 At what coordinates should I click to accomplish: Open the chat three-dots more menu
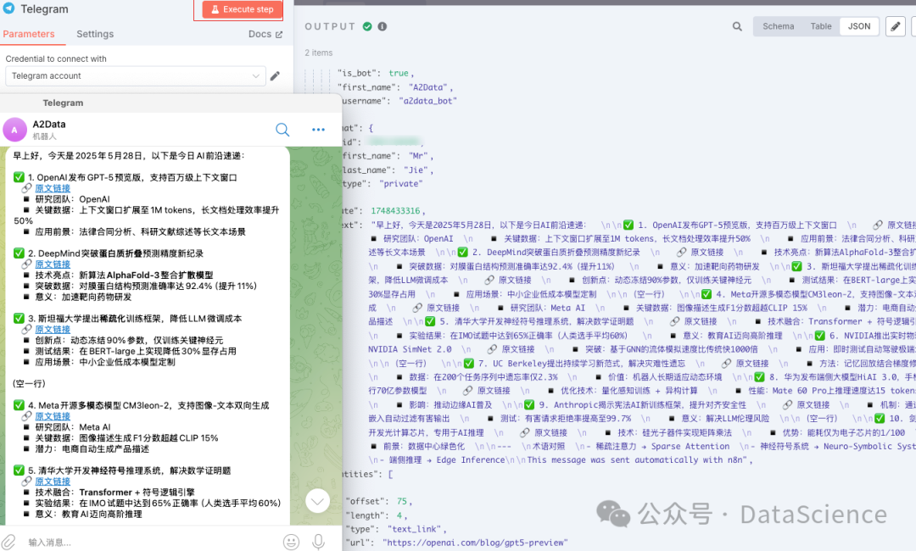(318, 130)
